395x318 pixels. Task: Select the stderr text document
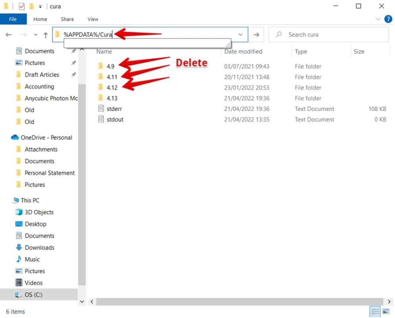tap(114, 109)
